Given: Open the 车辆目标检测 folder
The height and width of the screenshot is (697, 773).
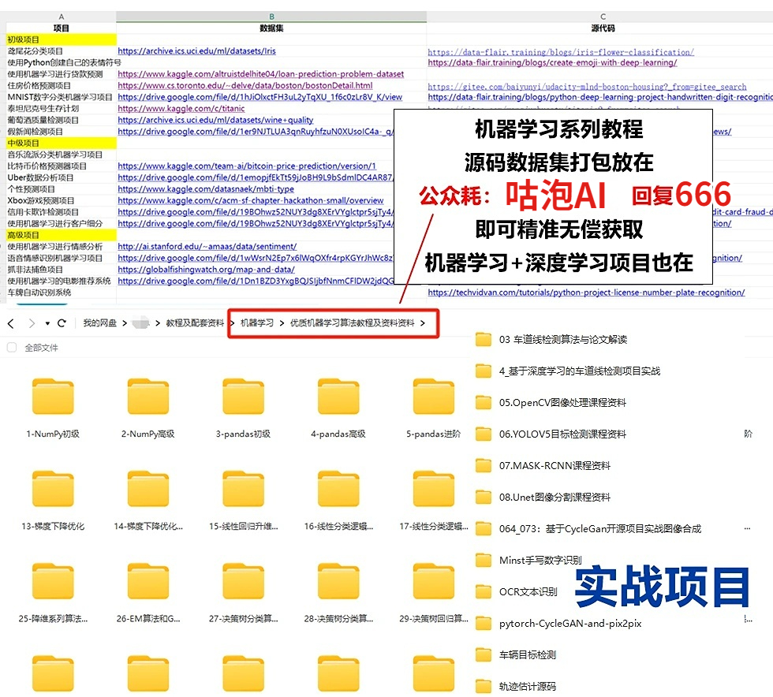Looking at the screenshot, I should coord(516,654).
